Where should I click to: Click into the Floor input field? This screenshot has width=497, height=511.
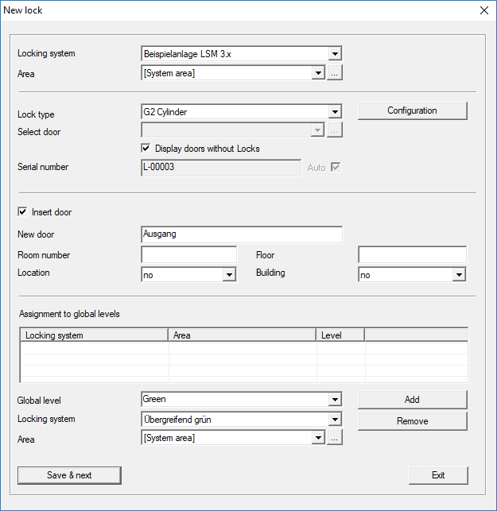412,255
